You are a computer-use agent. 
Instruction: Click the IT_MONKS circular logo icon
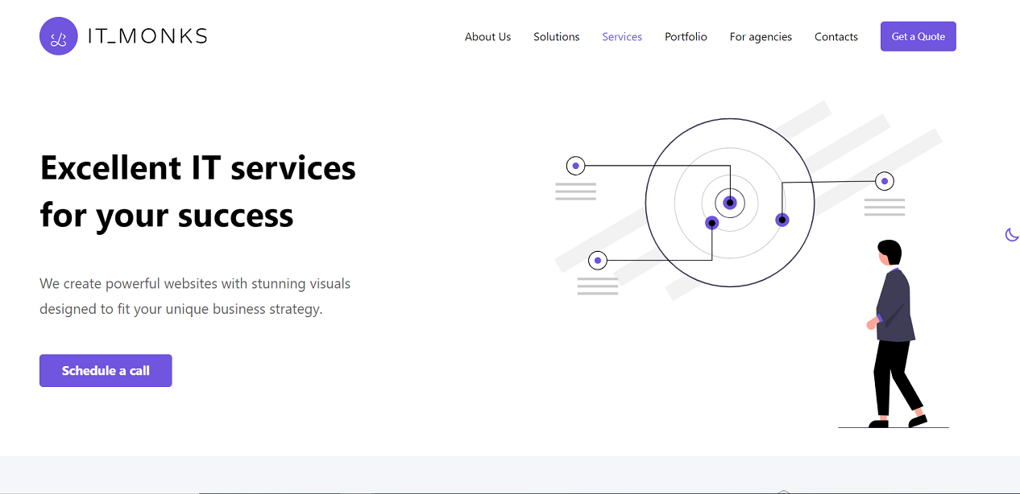pos(58,36)
